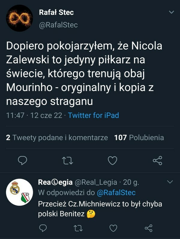
Task: Reply to Rafał Stec's main tweet
Action: point(22,161)
